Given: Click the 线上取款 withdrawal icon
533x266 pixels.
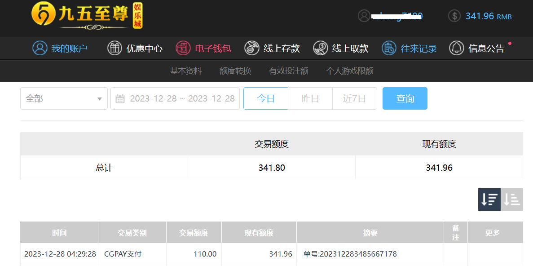Looking at the screenshot, I should [320, 48].
